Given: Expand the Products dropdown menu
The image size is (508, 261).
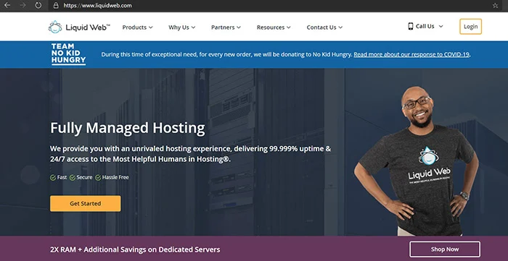Looking at the screenshot, I should tap(137, 27).
